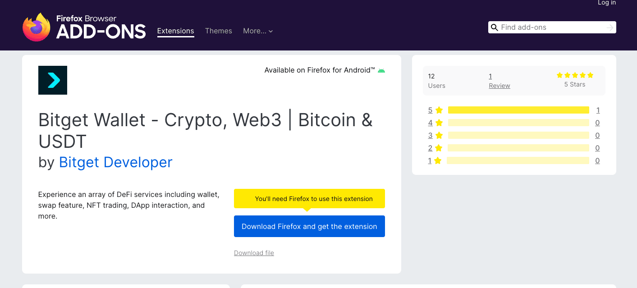Click the star beside the 5 rating

coord(439,110)
